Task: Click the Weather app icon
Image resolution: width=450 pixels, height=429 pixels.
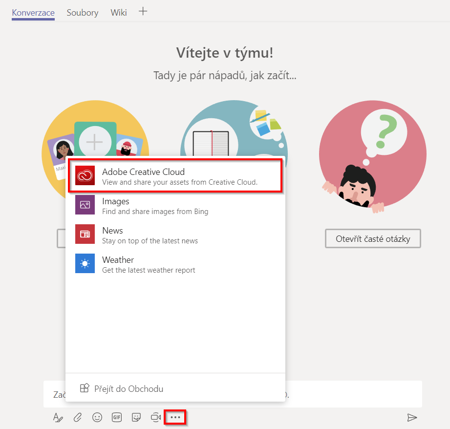Action: (x=85, y=263)
